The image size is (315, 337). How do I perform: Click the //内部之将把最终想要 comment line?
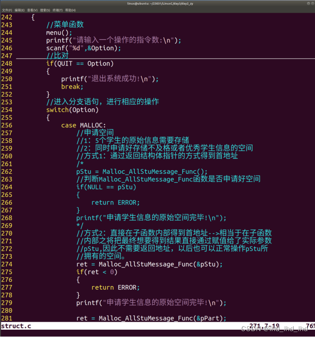point(174,241)
